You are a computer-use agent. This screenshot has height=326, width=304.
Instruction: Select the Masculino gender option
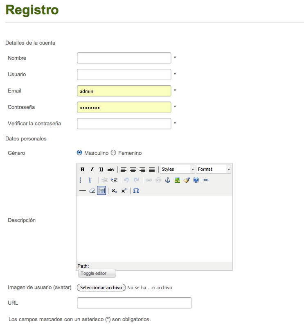tap(79, 153)
